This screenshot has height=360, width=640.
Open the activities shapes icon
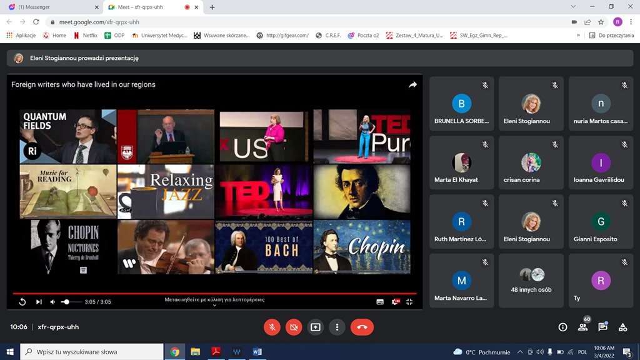[x=623, y=327]
